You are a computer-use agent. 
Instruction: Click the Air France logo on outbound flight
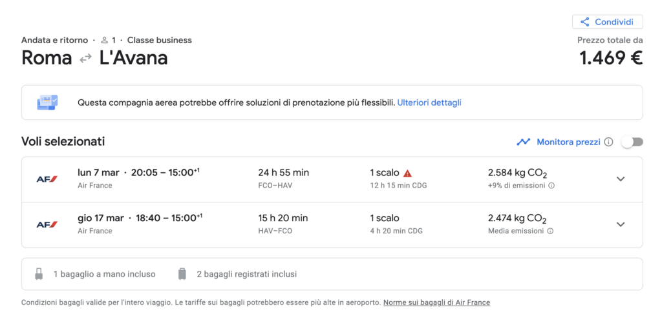tap(47, 179)
